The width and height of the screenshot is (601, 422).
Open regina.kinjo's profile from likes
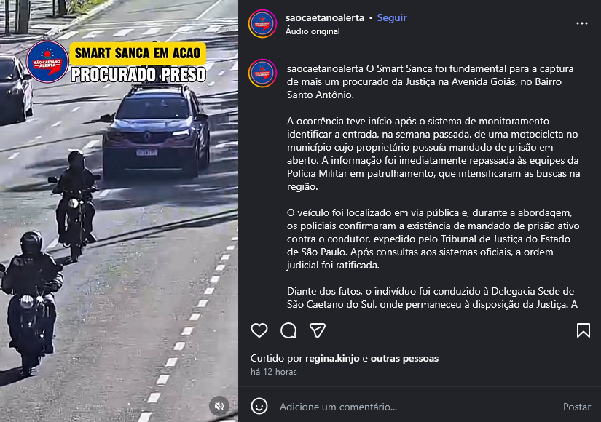pyautogui.click(x=332, y=358)
